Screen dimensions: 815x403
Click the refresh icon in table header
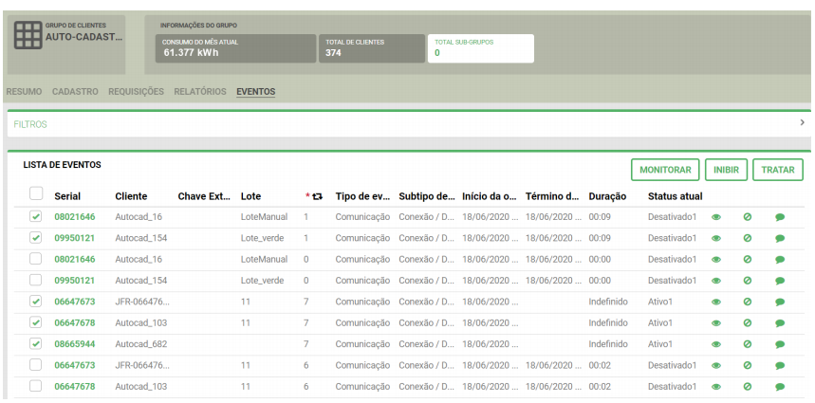(316, 196)
